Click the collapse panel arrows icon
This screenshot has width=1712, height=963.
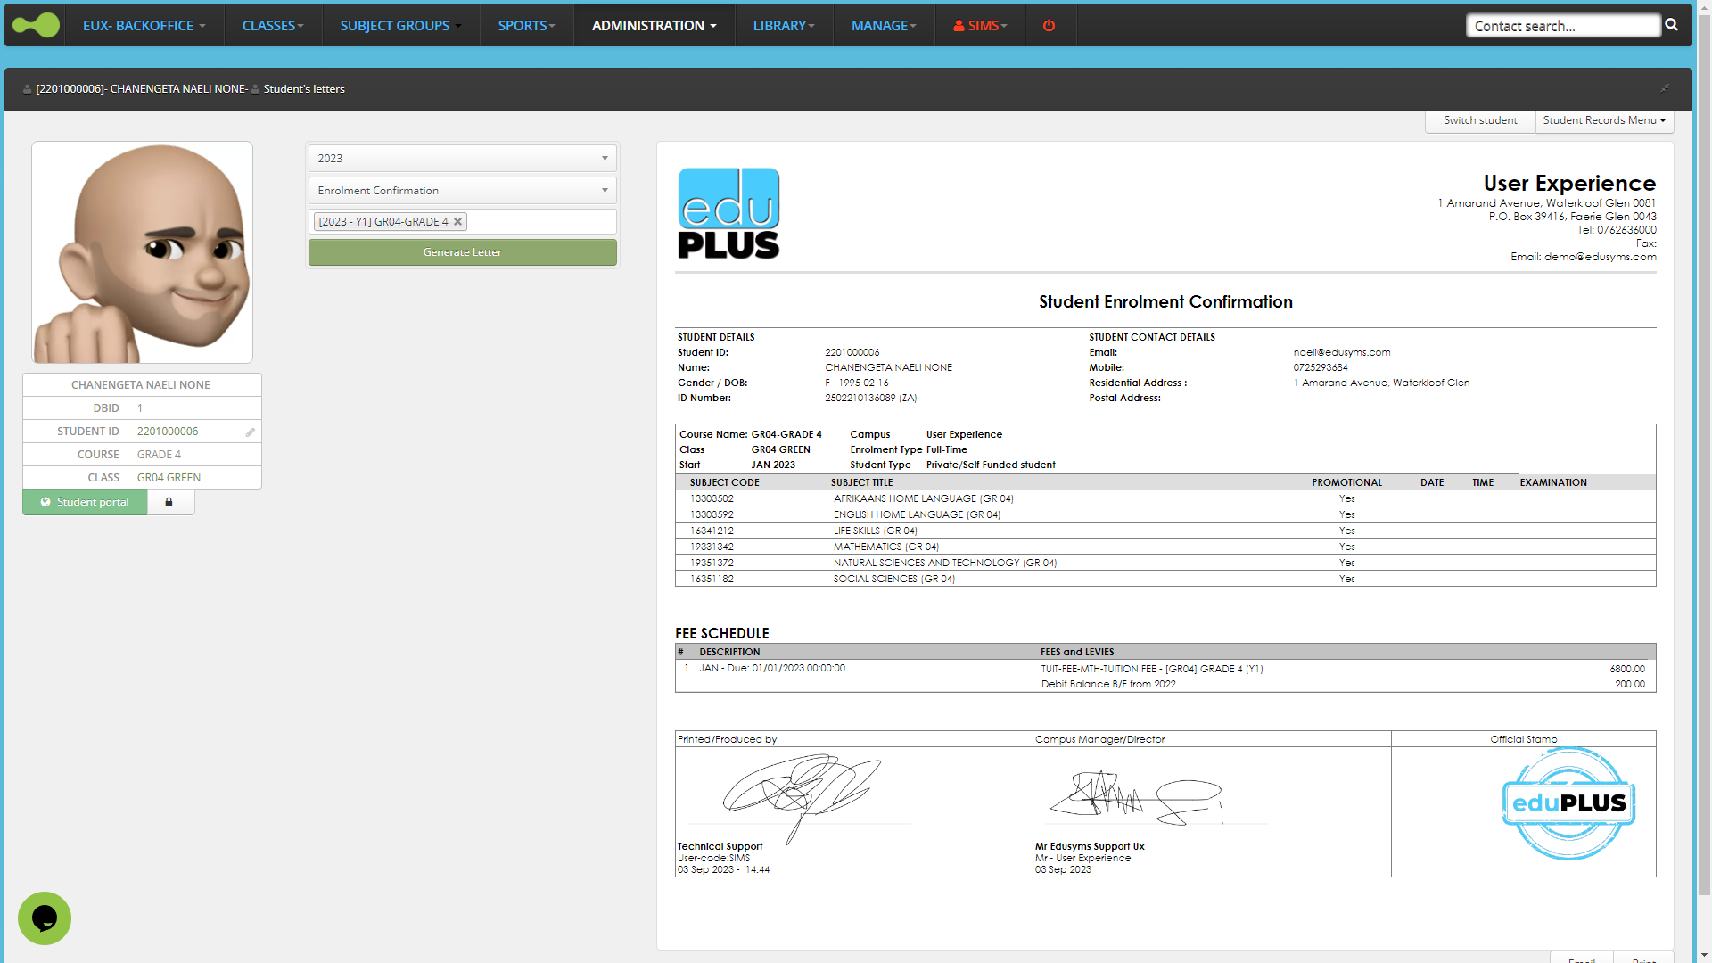1664,88
